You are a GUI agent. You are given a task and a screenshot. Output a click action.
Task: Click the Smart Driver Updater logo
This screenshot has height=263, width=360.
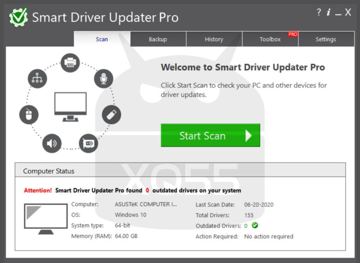(19, 17)
